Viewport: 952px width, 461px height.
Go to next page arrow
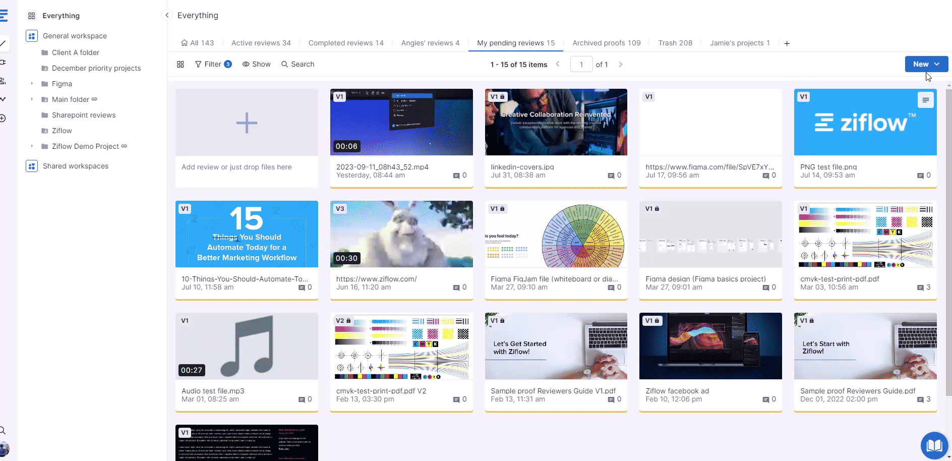click(x=621, y=64)
